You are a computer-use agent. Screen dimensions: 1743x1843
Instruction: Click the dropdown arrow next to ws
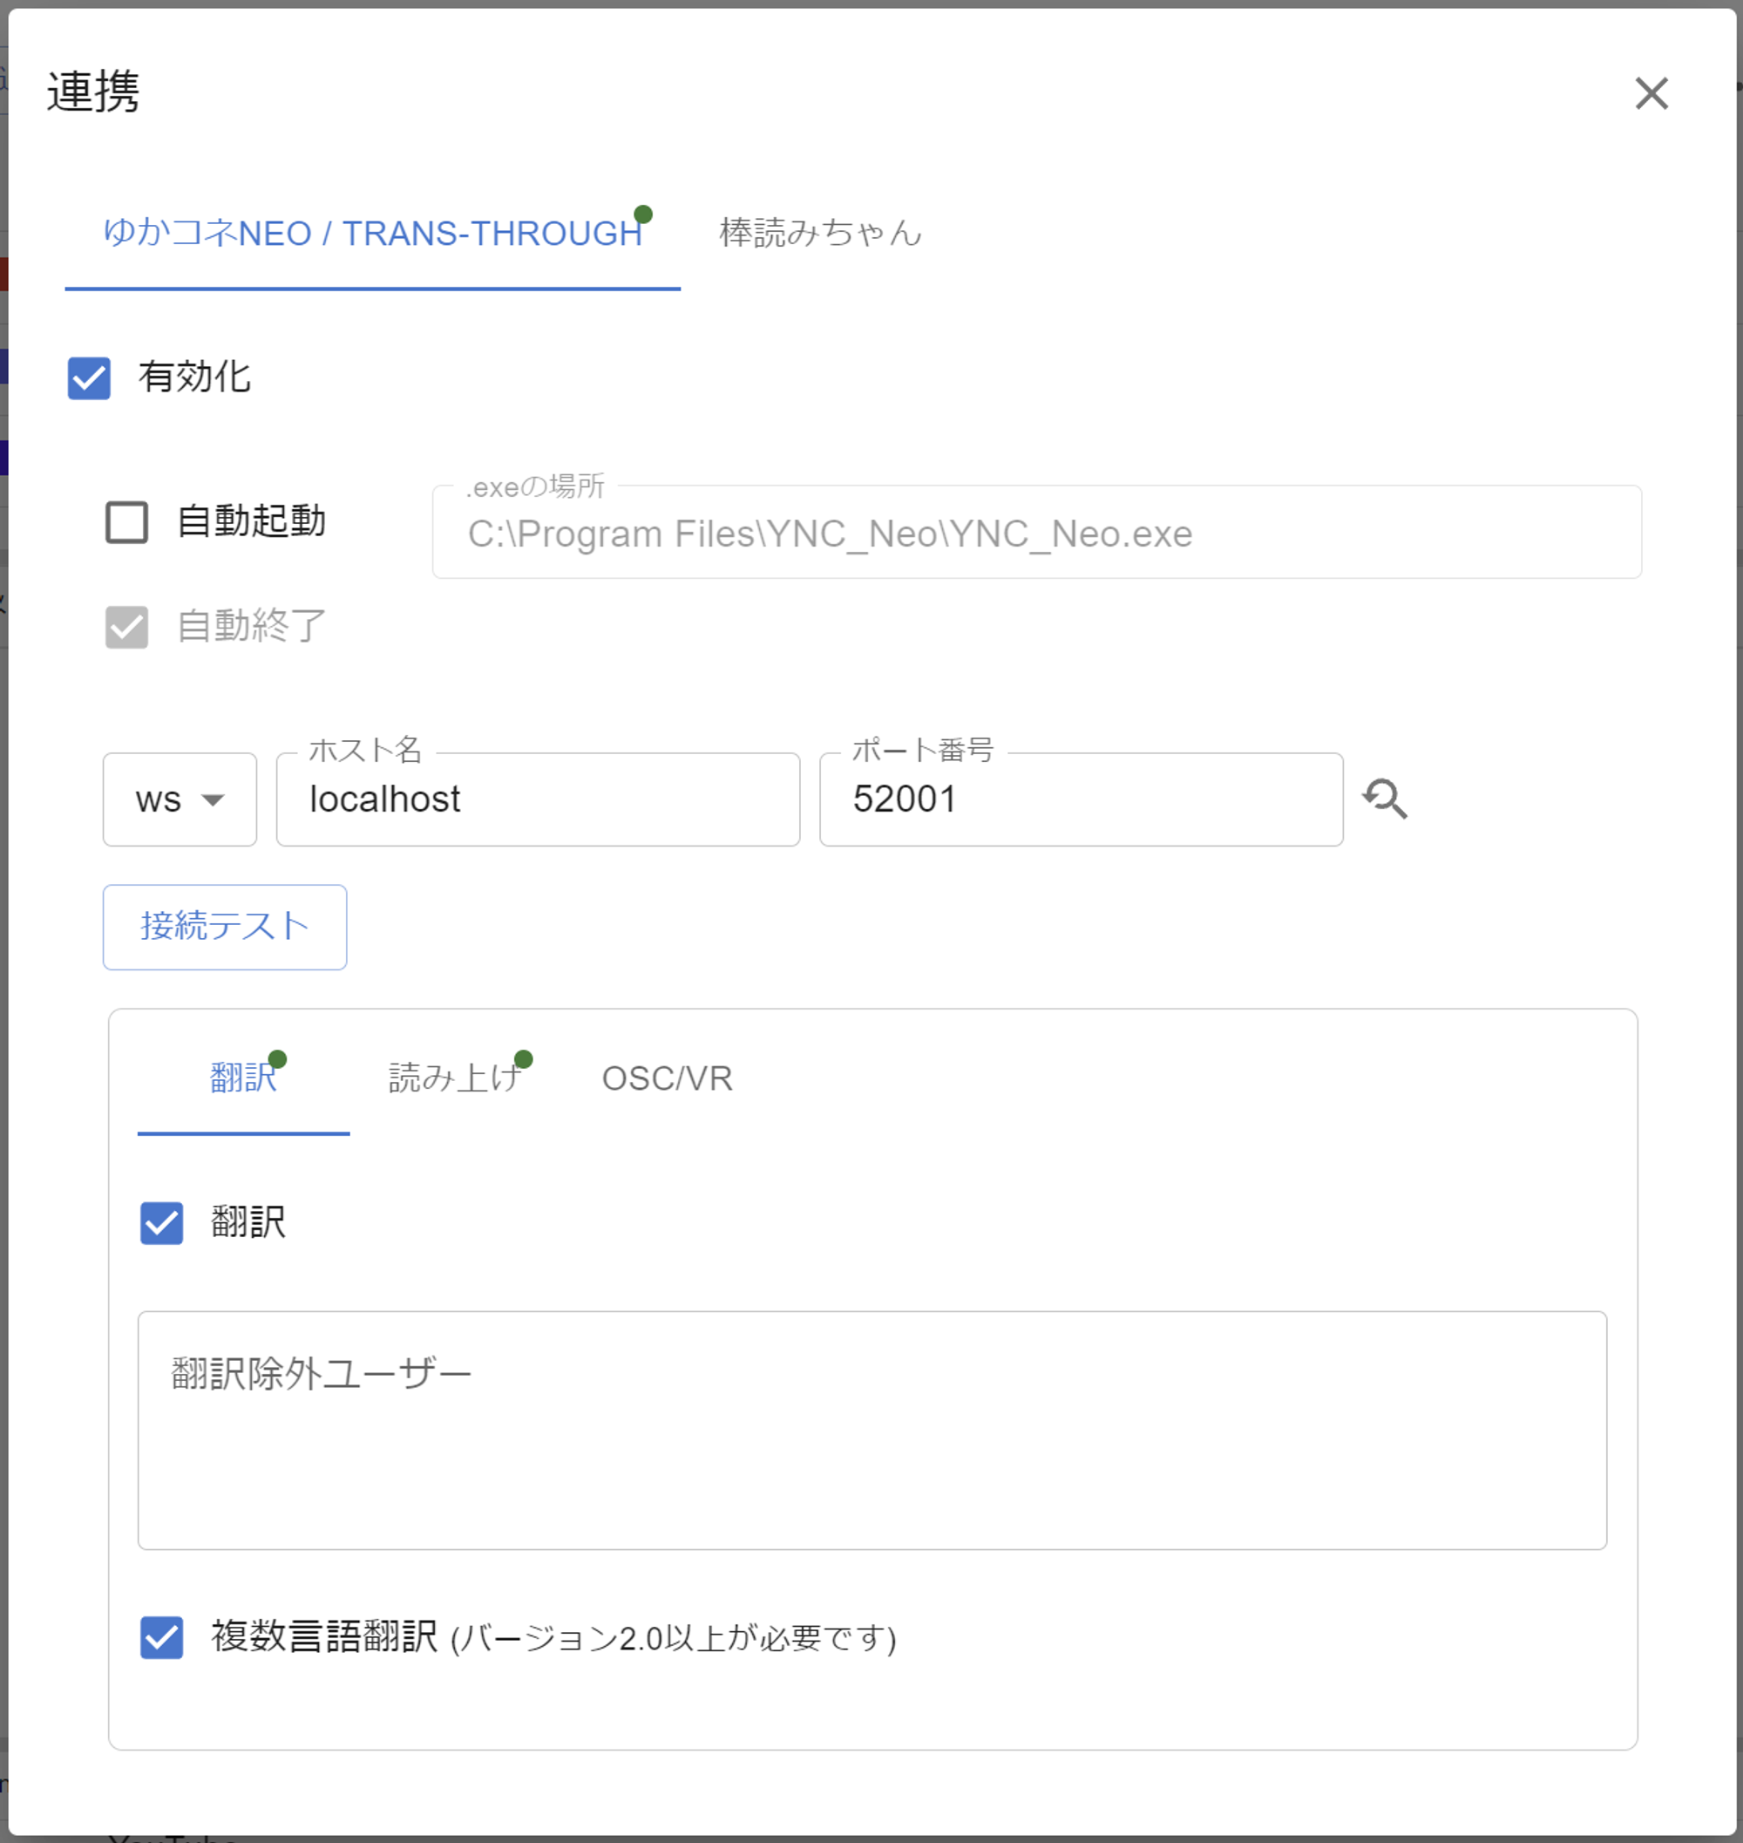213,800
